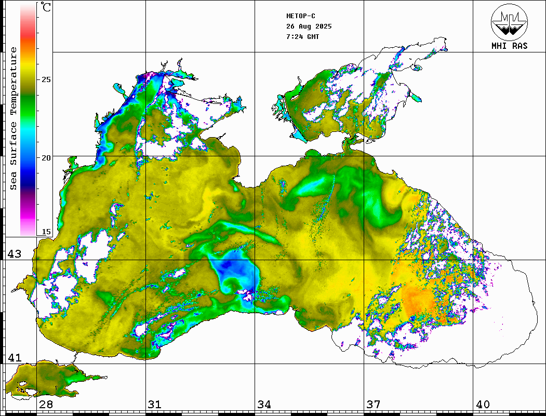Click the '25' tick on color scale
The image size is (546, 416).
point(46,79)
